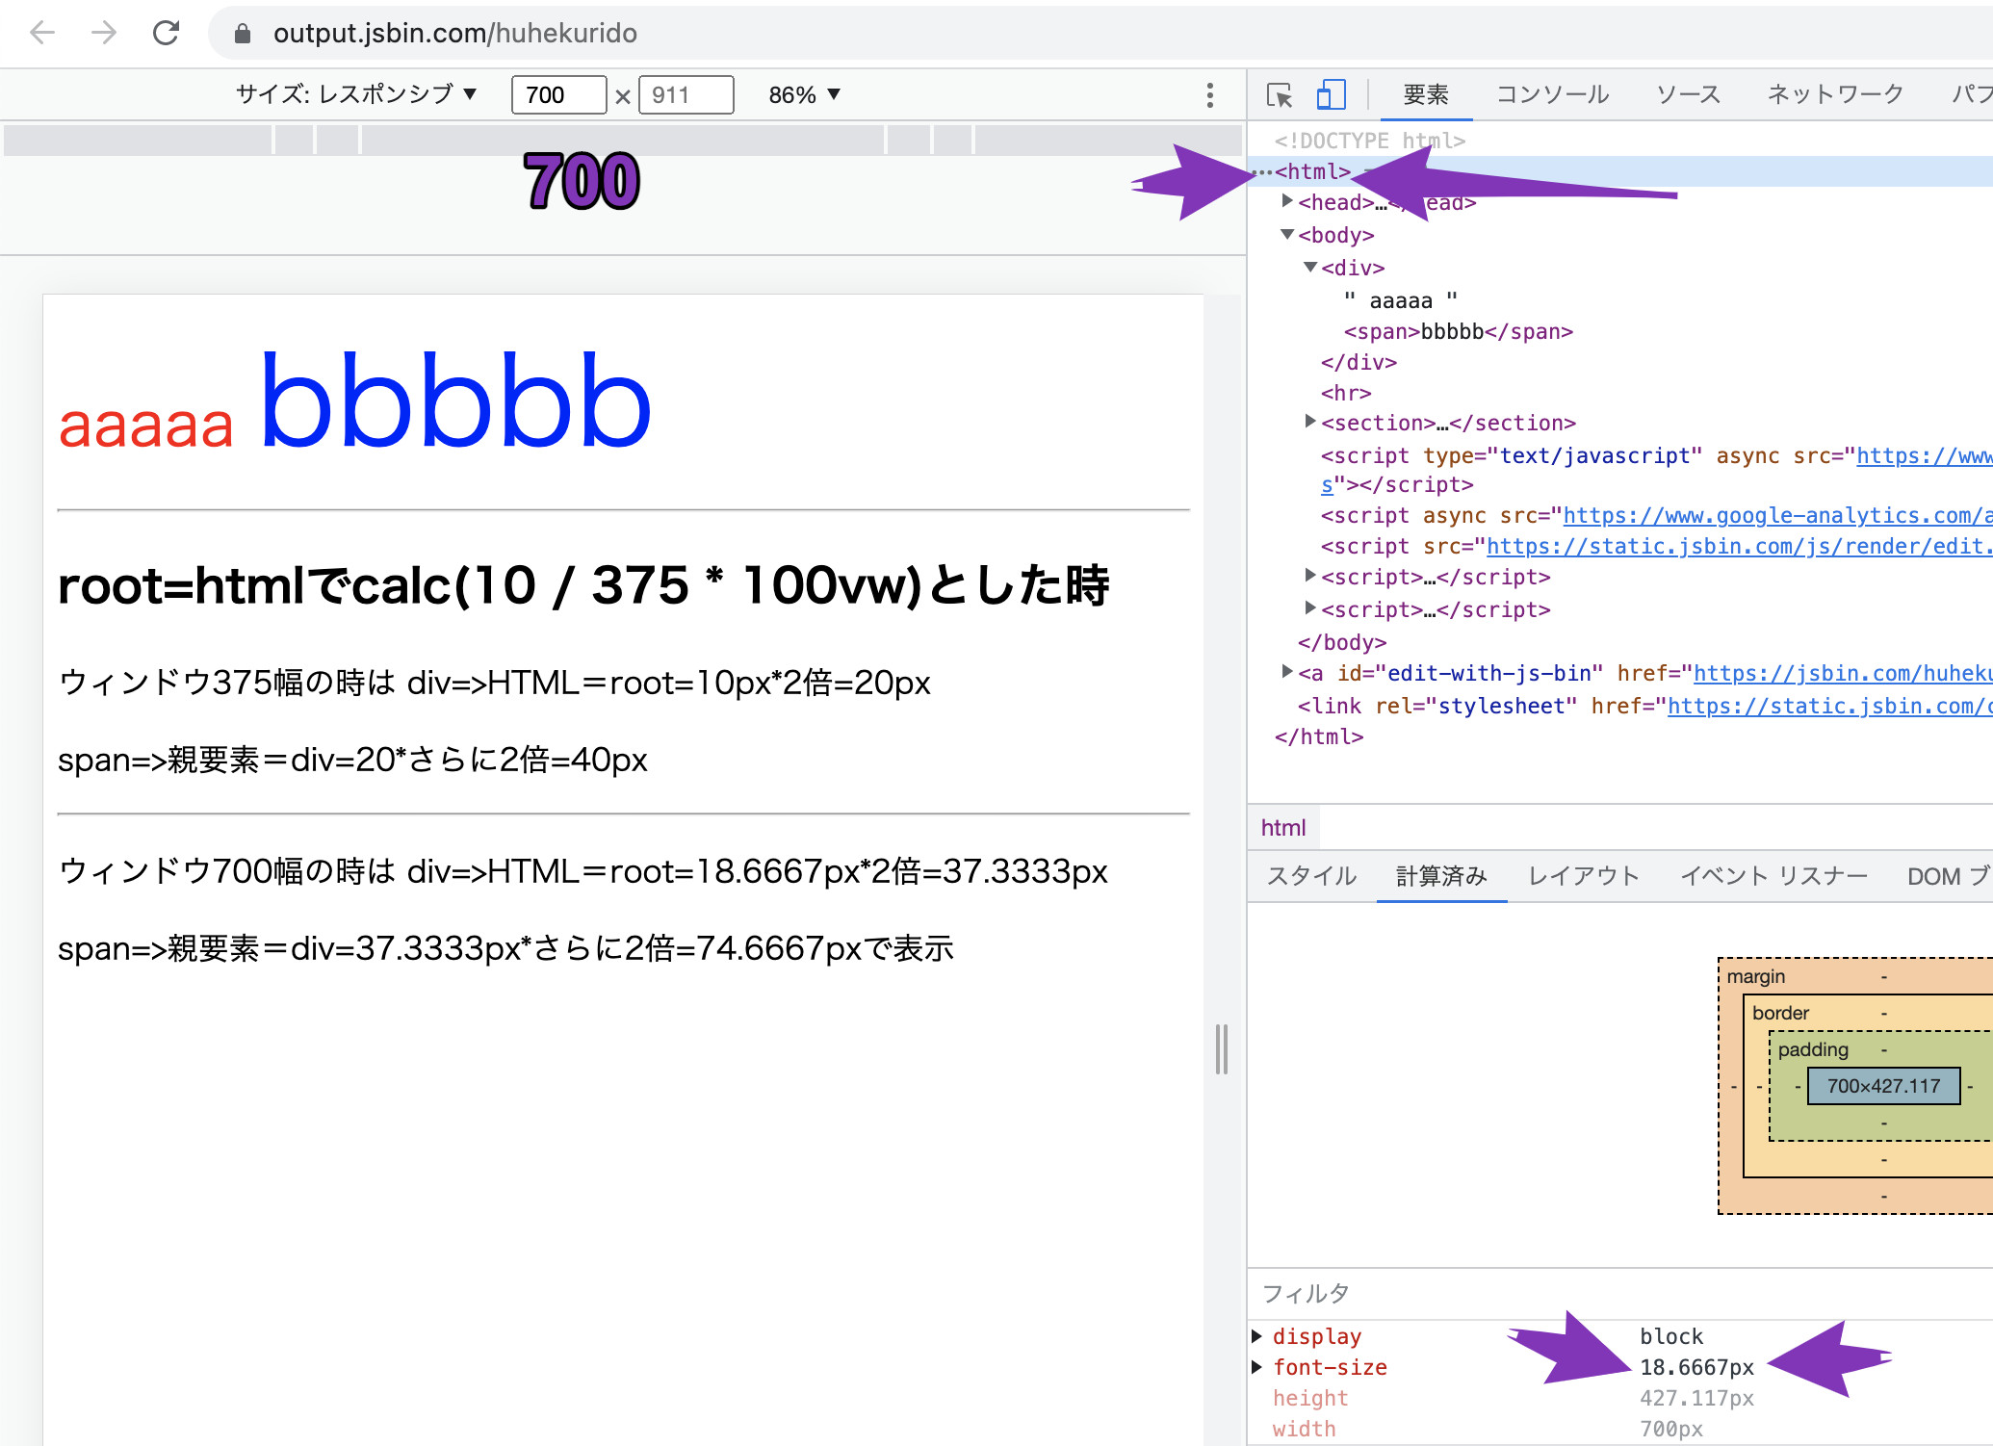Expand the edit-with-js-bin anchor node
The image size is (1993, 1446).
point(1287,672)
